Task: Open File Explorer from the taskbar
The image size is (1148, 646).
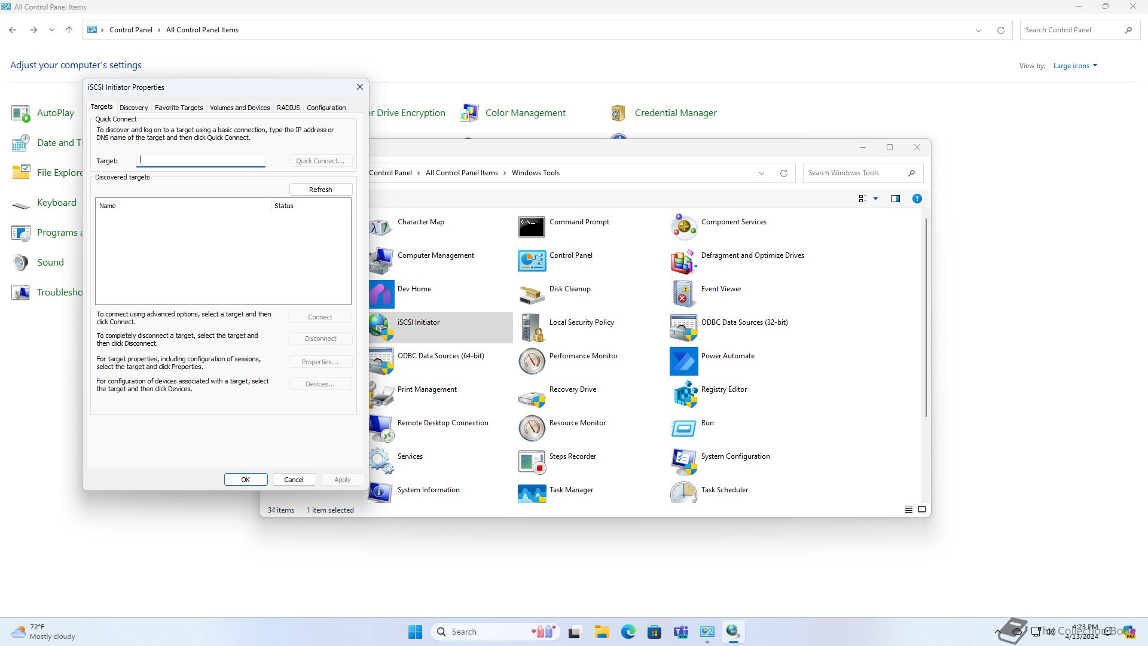Action: [x=602, y=632]
